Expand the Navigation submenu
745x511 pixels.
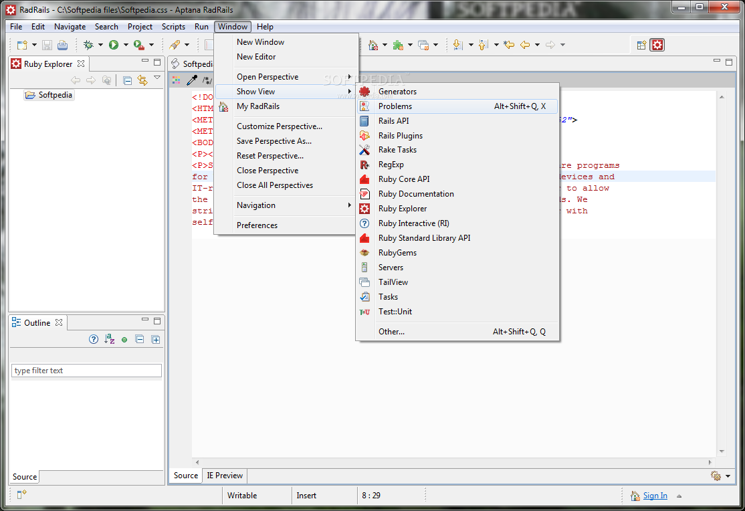(x=286, y=205)
